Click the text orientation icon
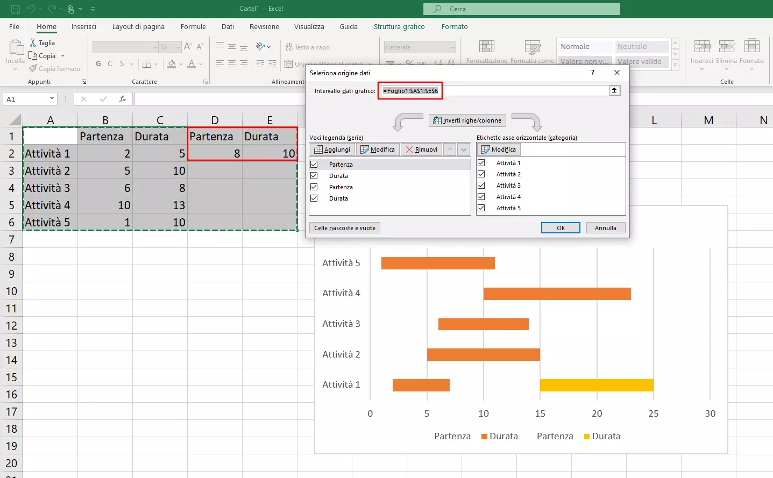The width and height of the screenshot is (773, 478). pyautogui.click(x=260, y=47)
